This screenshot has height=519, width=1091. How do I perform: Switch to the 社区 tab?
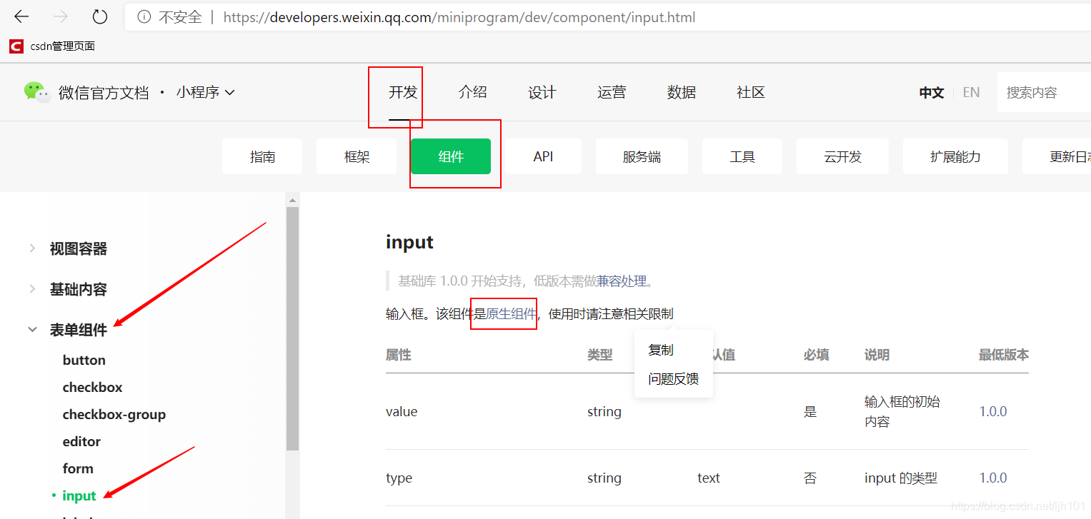[751, 92]
